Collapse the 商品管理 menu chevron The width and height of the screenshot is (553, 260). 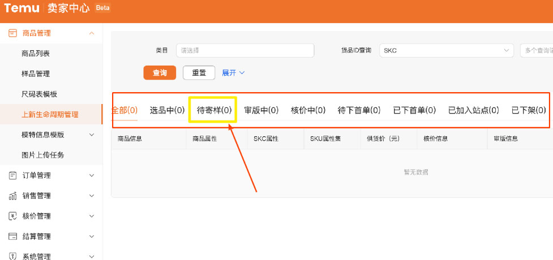coord(92,33)
